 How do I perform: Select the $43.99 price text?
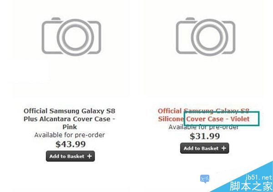[71, 144]
